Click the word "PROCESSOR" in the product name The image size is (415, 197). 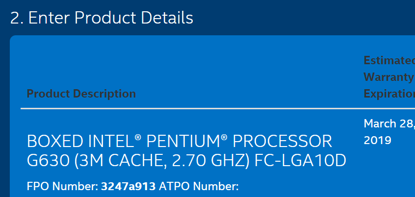pos(282,142)
